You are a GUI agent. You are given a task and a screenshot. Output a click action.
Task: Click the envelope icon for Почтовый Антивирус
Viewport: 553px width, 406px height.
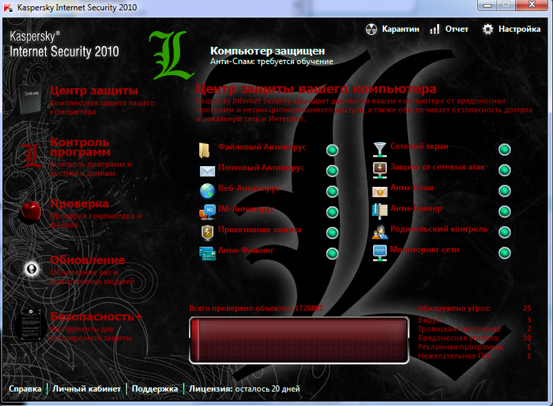pyautogui.click(x=208, y=171)
